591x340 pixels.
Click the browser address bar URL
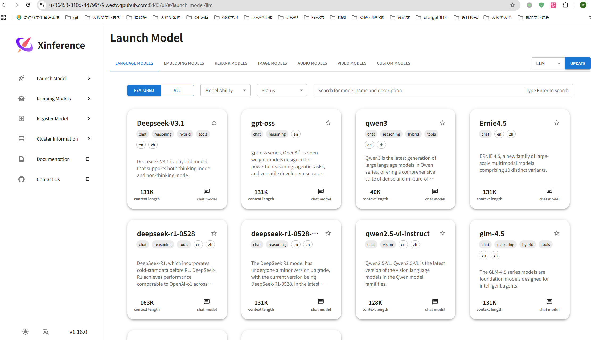(131, 5)
